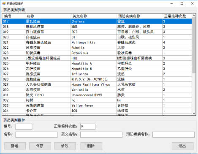Focus the 编号 input field

[x=24, y=127]
